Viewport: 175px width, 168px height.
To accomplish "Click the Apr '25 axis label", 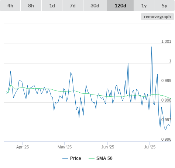I will click(x=23, y=147).
